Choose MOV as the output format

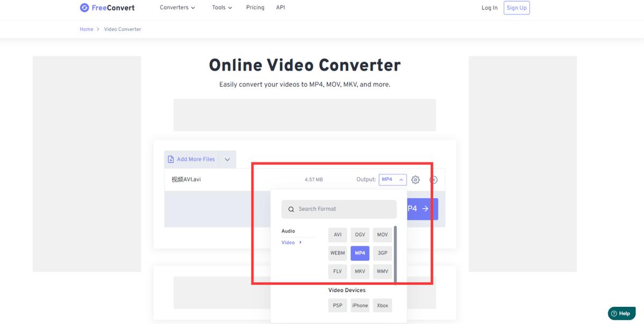[x=382, y=235]
